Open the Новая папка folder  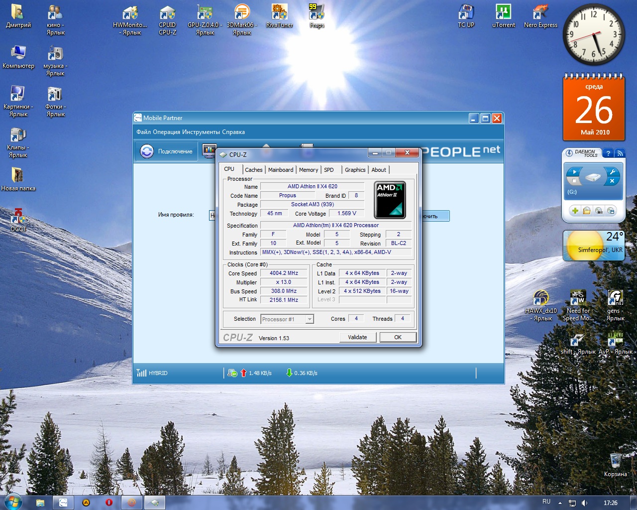18,179
